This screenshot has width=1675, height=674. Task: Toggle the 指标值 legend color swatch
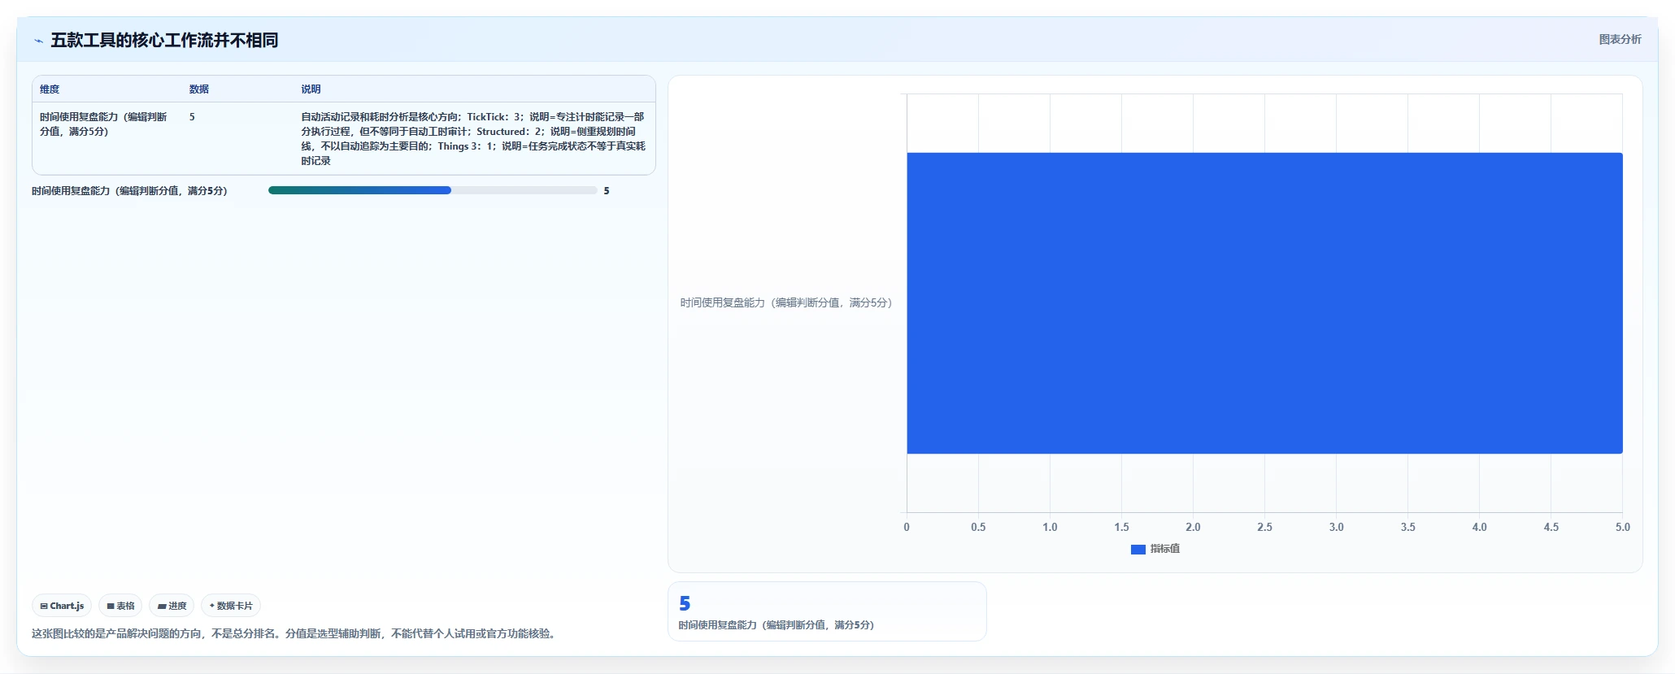pos(1138,550)
